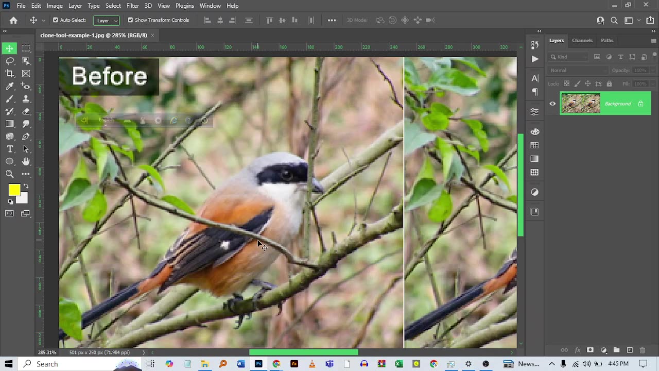The height and width of the screenshot is (371, 659).
Task: Toggle pixel layer filter in Layers panel
Action: pos(597,57)
